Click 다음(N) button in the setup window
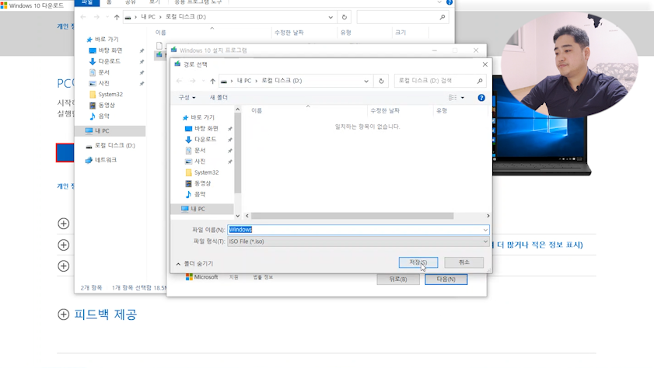The width and height of the screenshot is (654, 368). point(446,279)
